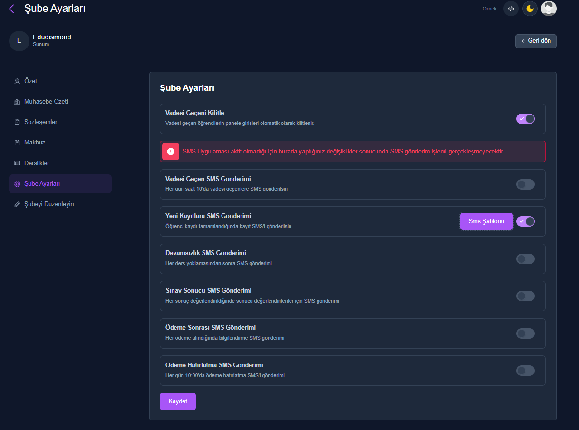The height and width of the screenshot is (430, 579).
Task: Click the Derslikler classroom icon
Action: 17,163
